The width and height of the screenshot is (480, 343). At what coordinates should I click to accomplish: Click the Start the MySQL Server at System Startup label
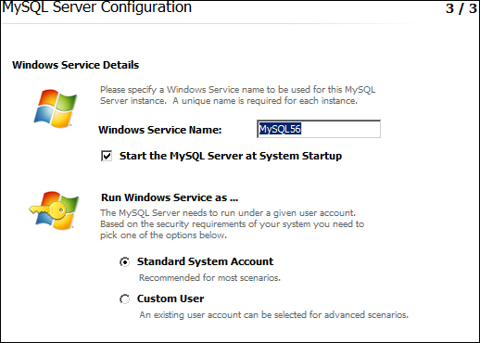[231, 156]
